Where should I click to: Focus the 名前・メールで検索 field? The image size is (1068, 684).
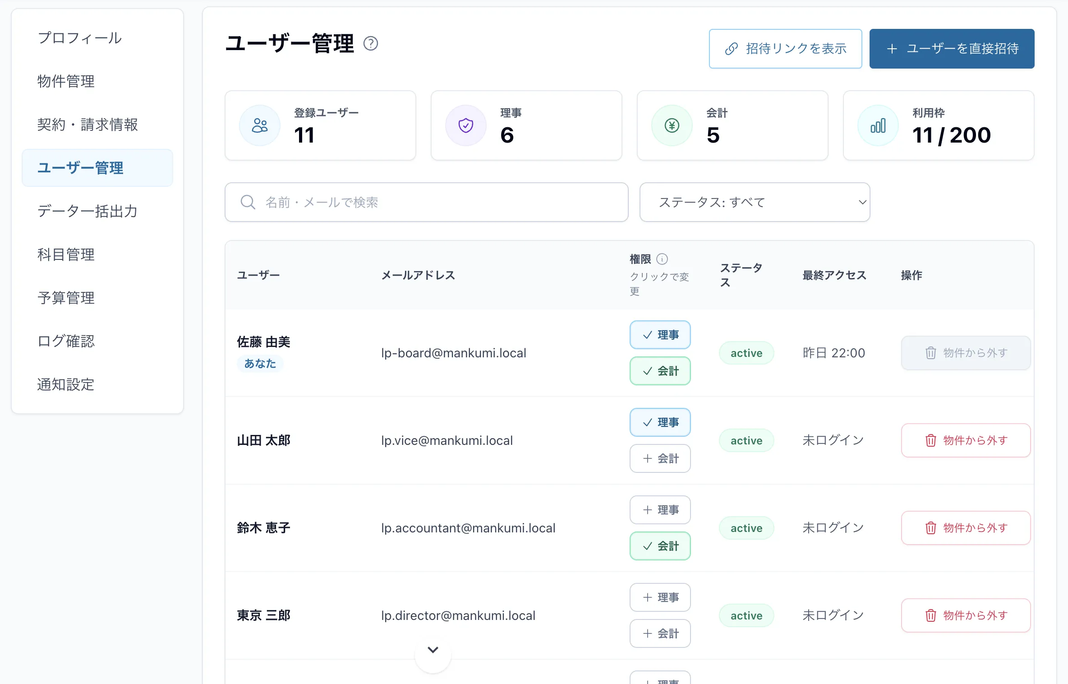[427, 202]
